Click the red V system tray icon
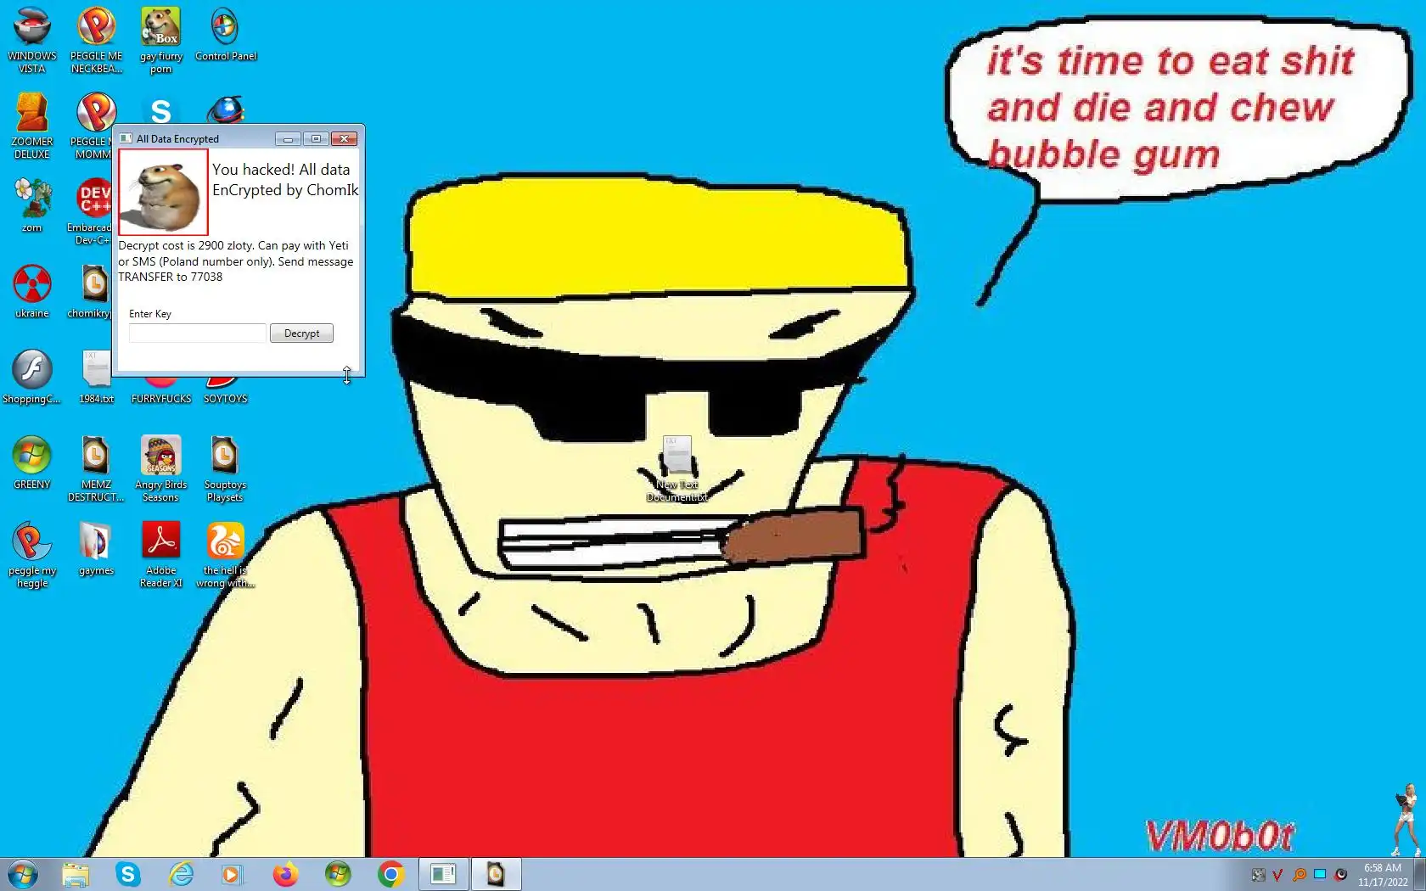Screen dimensions: 1426x891 [1277, 875]
